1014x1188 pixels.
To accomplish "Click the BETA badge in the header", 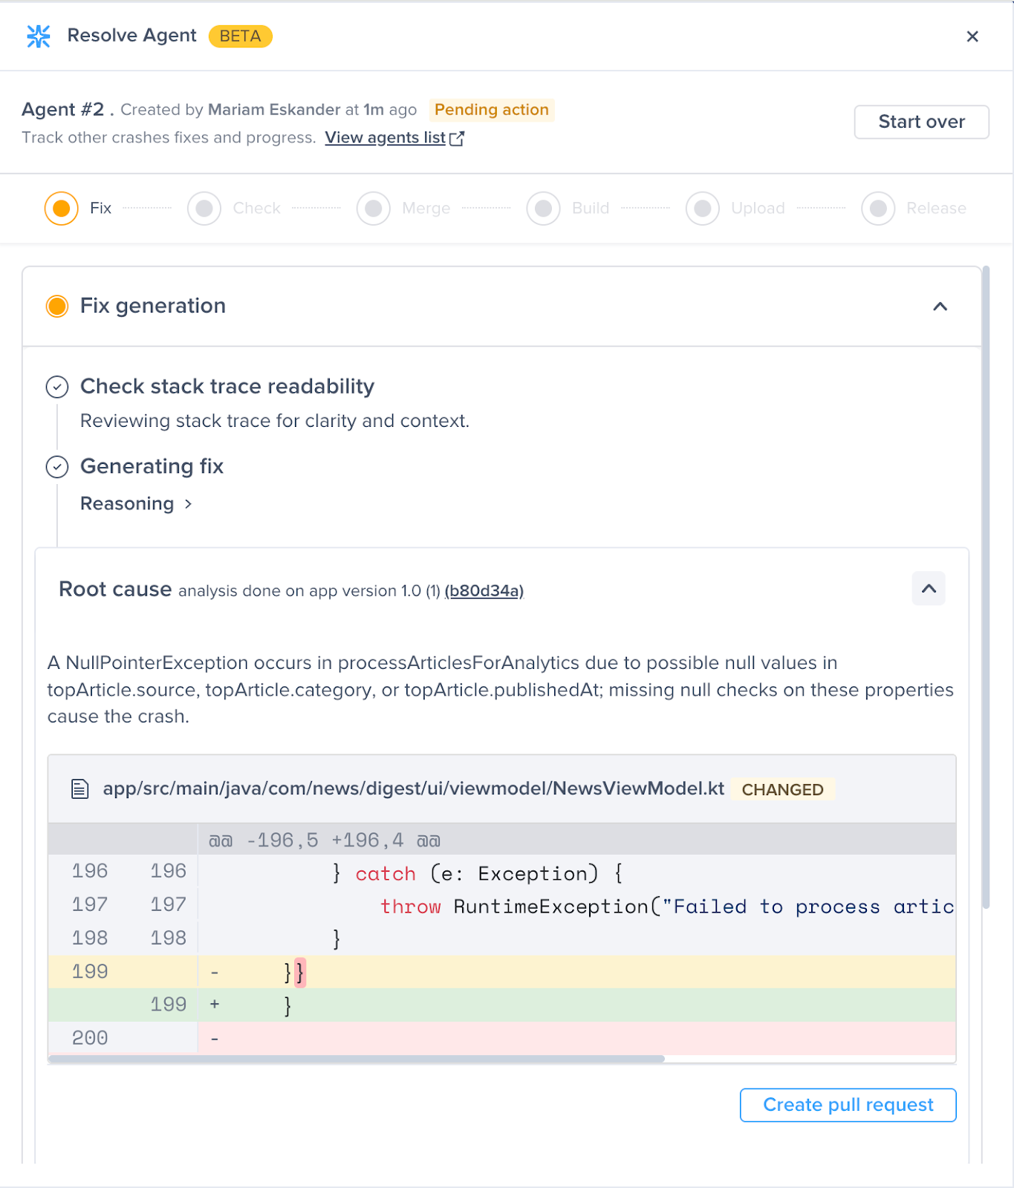I will click(240, 36).
